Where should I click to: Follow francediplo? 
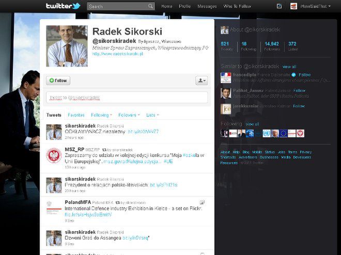304,75
